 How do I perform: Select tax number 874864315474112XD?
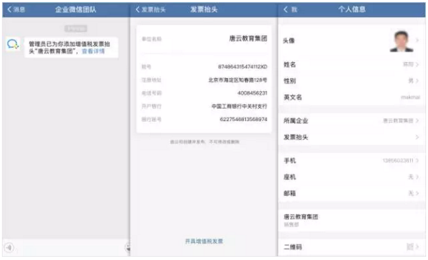tap(243, 67)
